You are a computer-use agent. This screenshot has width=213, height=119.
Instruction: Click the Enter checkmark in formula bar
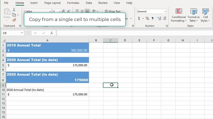[x=44, y=33]
